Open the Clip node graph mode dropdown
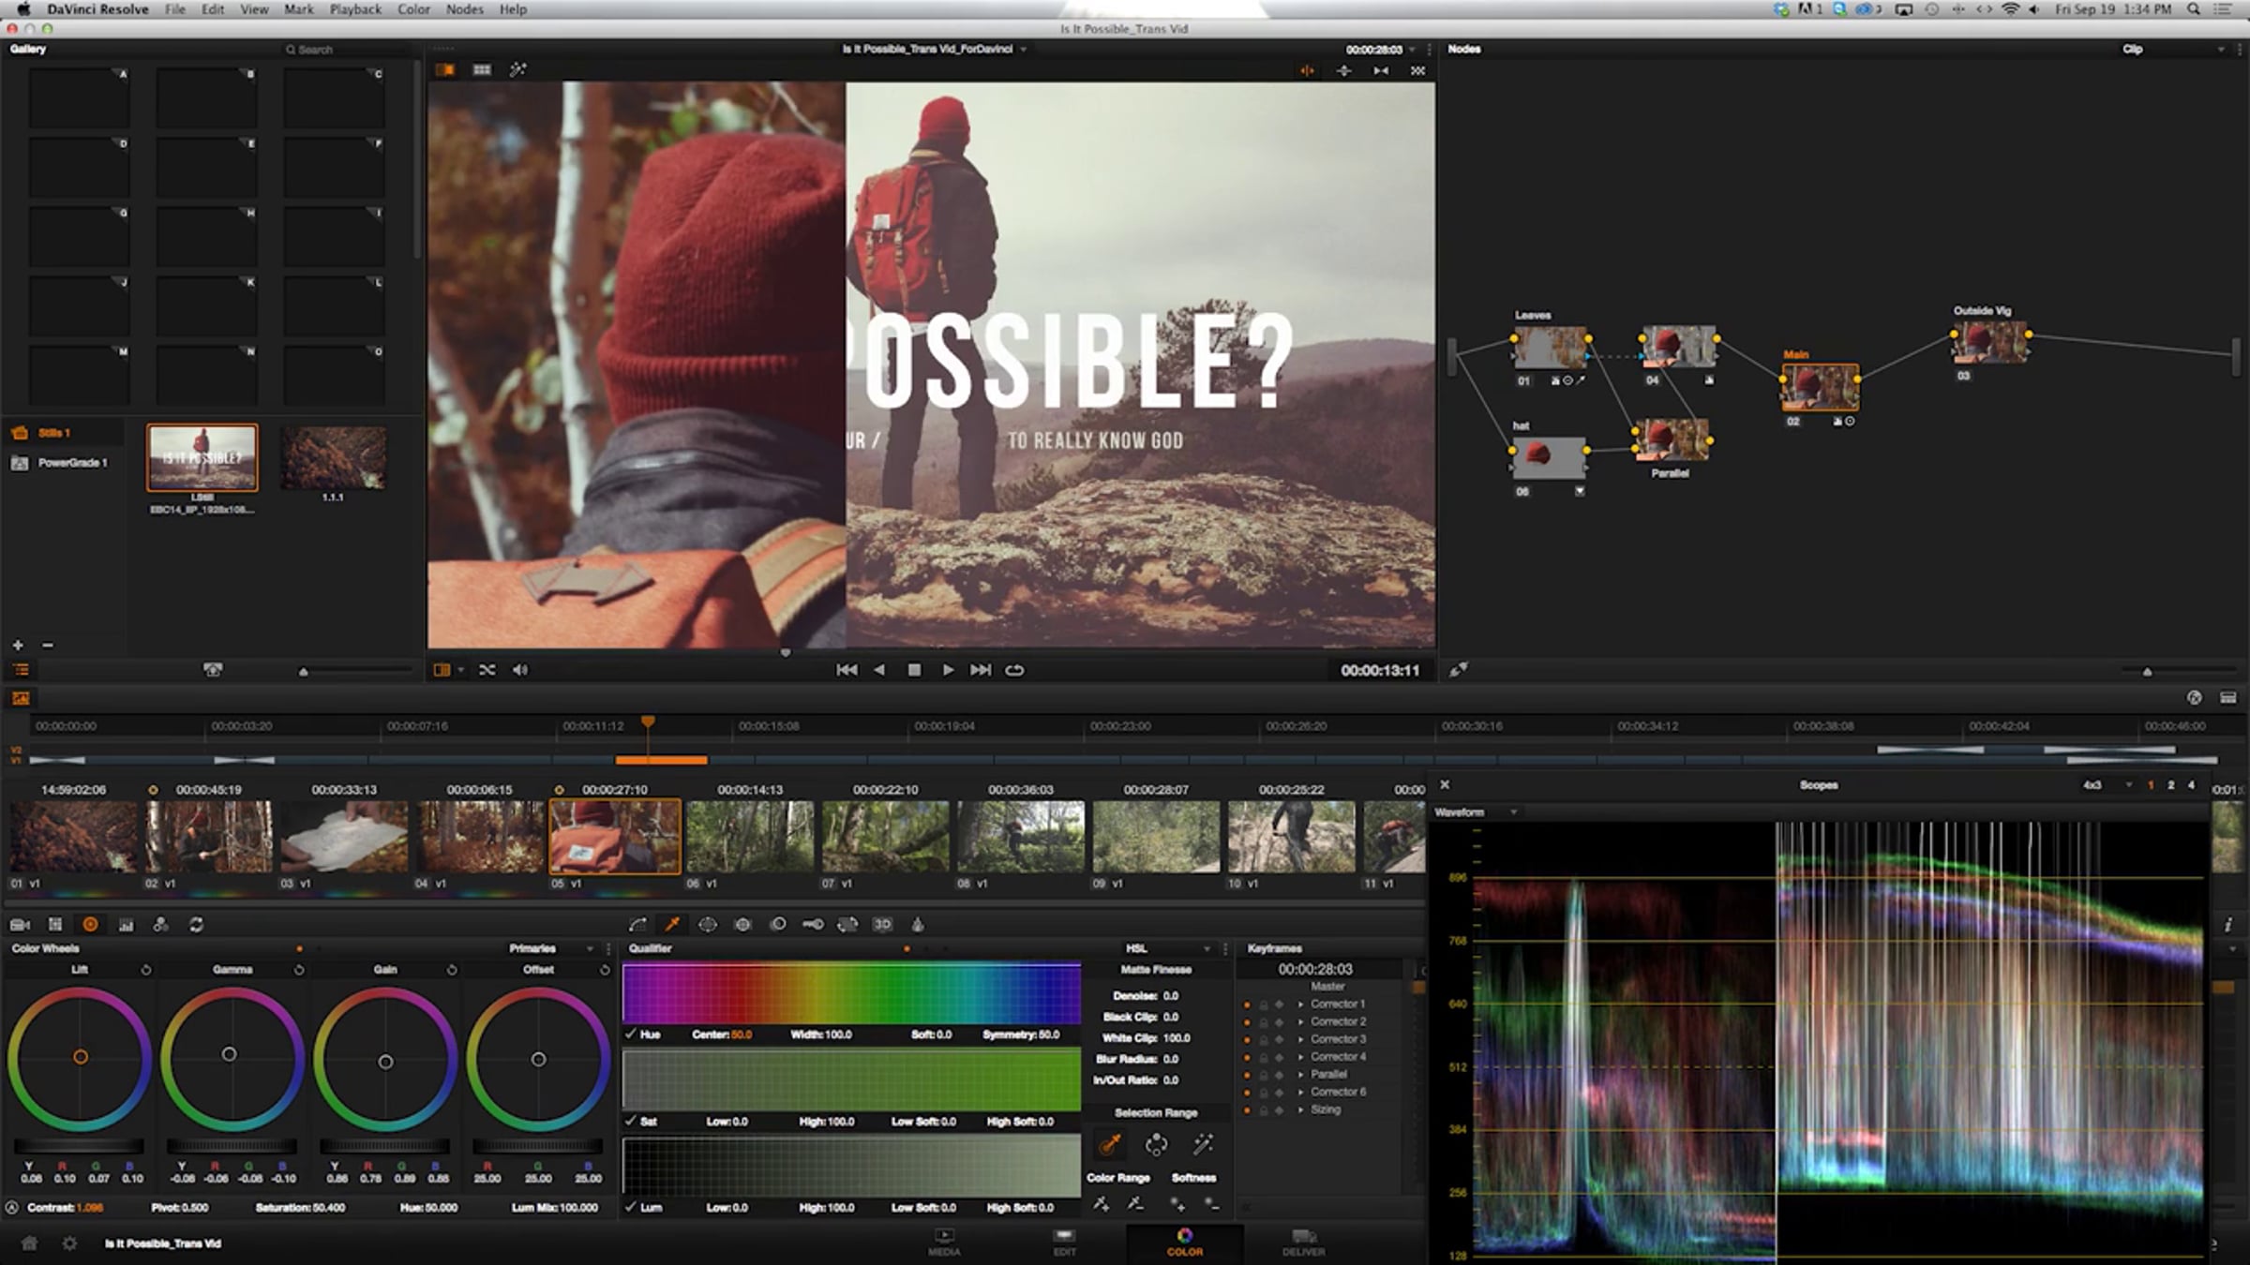The height and width of the screenshot is (1265, 2250). point(2173,49)
